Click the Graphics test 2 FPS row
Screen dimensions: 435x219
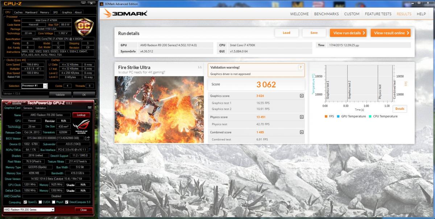[256, 109]
